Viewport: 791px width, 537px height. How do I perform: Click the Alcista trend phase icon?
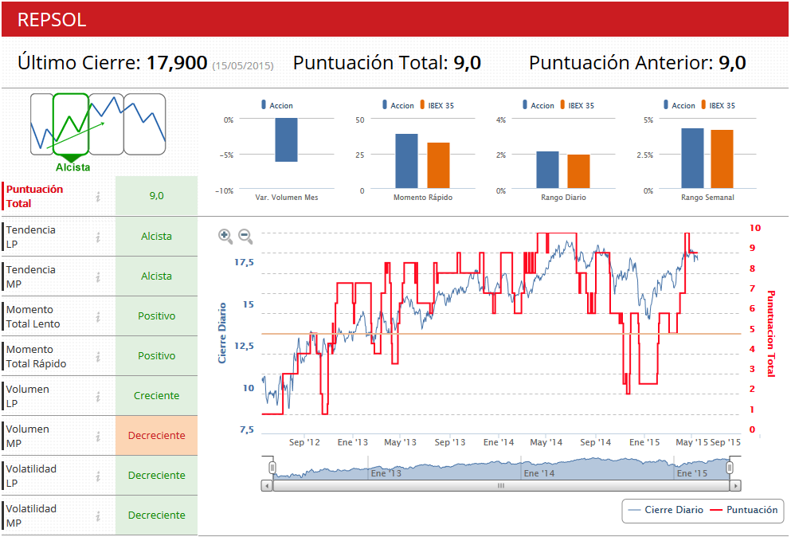71,124
